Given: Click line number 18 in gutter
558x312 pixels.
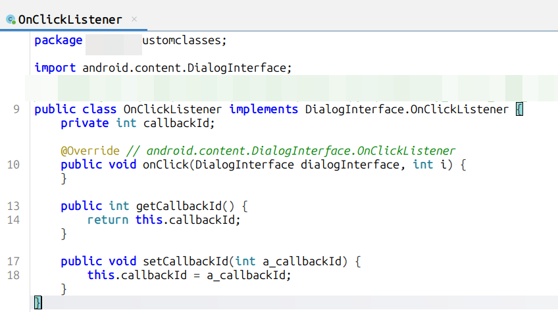Looking at the screenshot, I should coord(13,275).
